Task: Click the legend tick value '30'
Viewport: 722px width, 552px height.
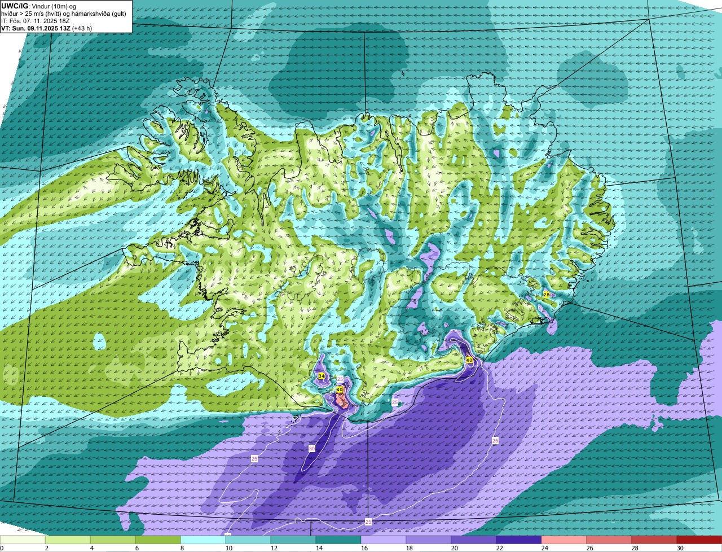Action: pyautogui.click(x=680, y=548)
